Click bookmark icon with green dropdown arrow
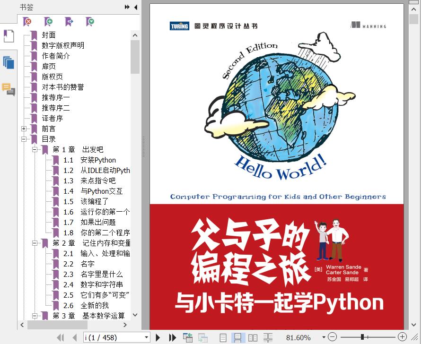The height and width of the screenshot is (344, 422). (90, 22)
